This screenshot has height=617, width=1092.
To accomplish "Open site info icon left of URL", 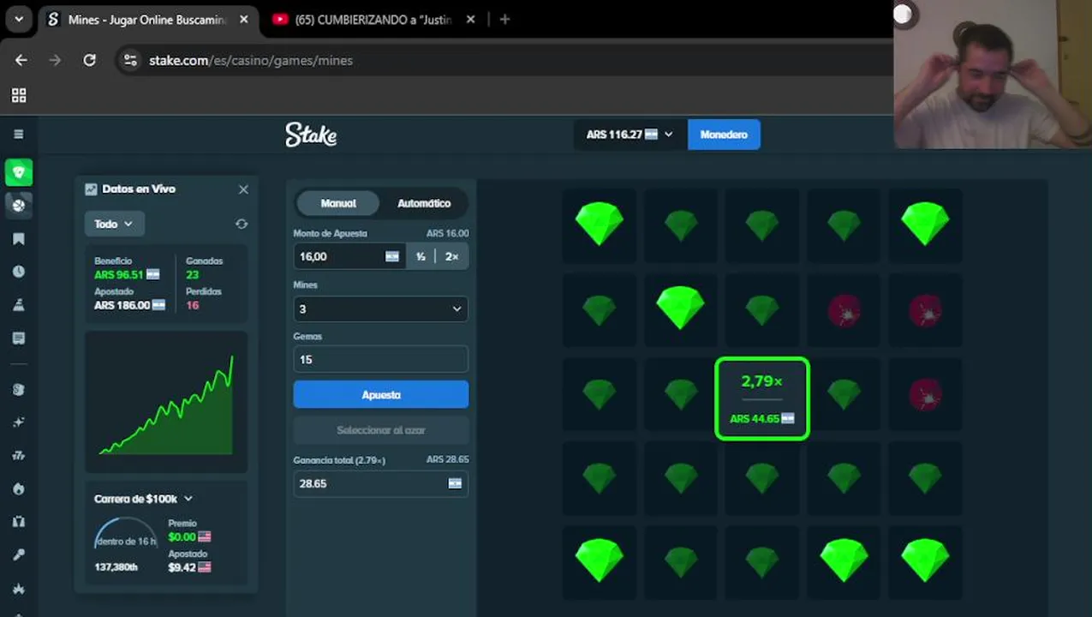I will point(130,60).
